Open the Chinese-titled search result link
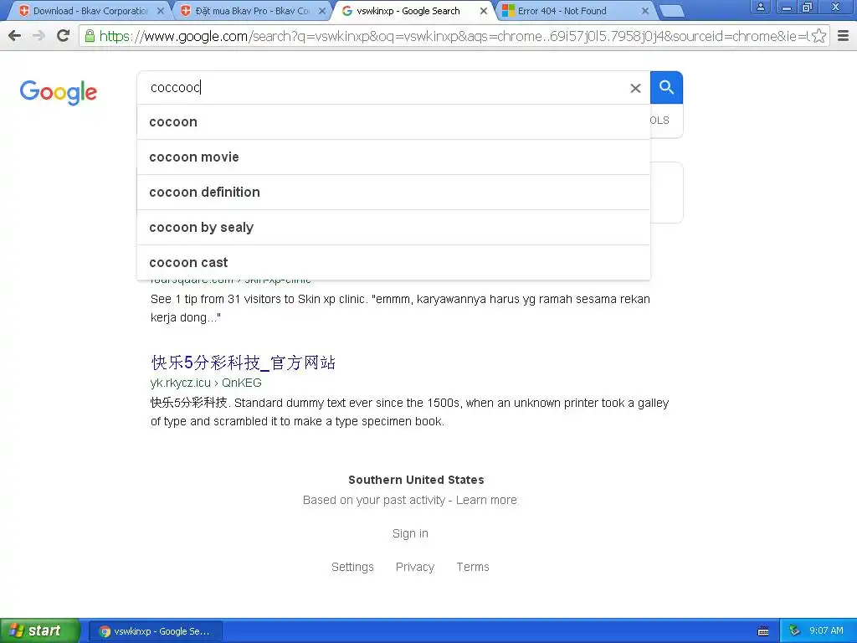This screenshot has height=643, width=857. click(243, 363)
